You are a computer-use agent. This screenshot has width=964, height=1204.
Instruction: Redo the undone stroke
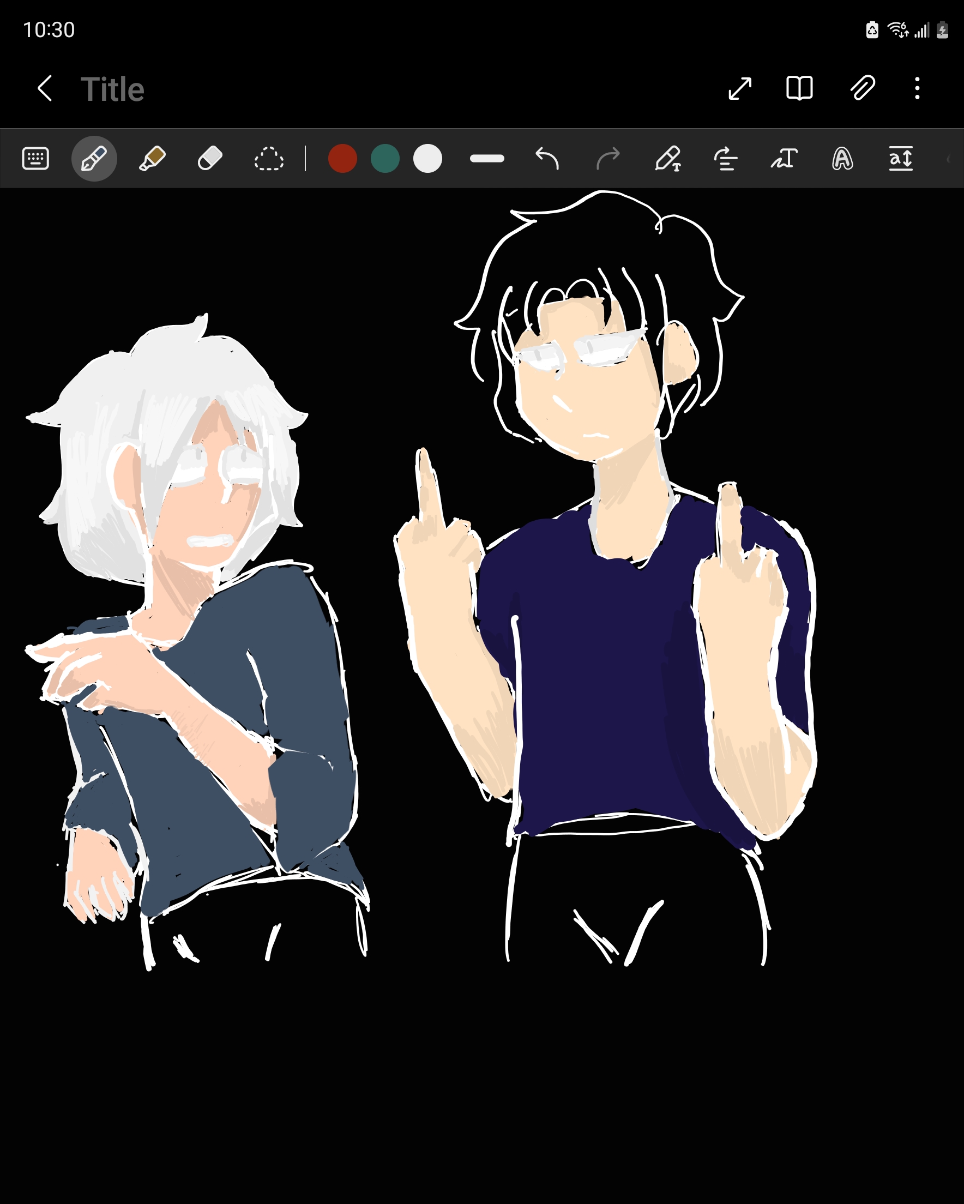[x=607, y=159]
